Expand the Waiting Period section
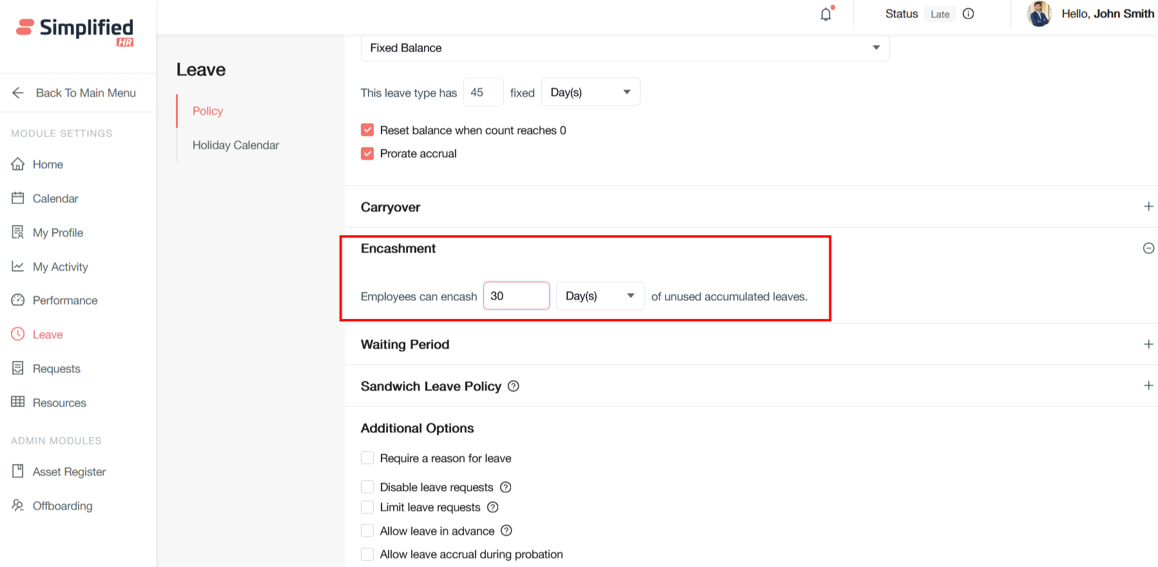 pyautogui.click(x=1148, y=345)
